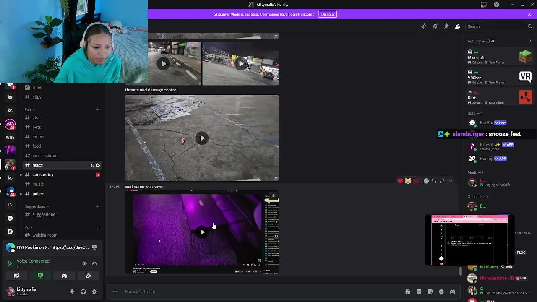Select the chat channel
Viewport: 537px width, 302px height.
coord(62,117)
